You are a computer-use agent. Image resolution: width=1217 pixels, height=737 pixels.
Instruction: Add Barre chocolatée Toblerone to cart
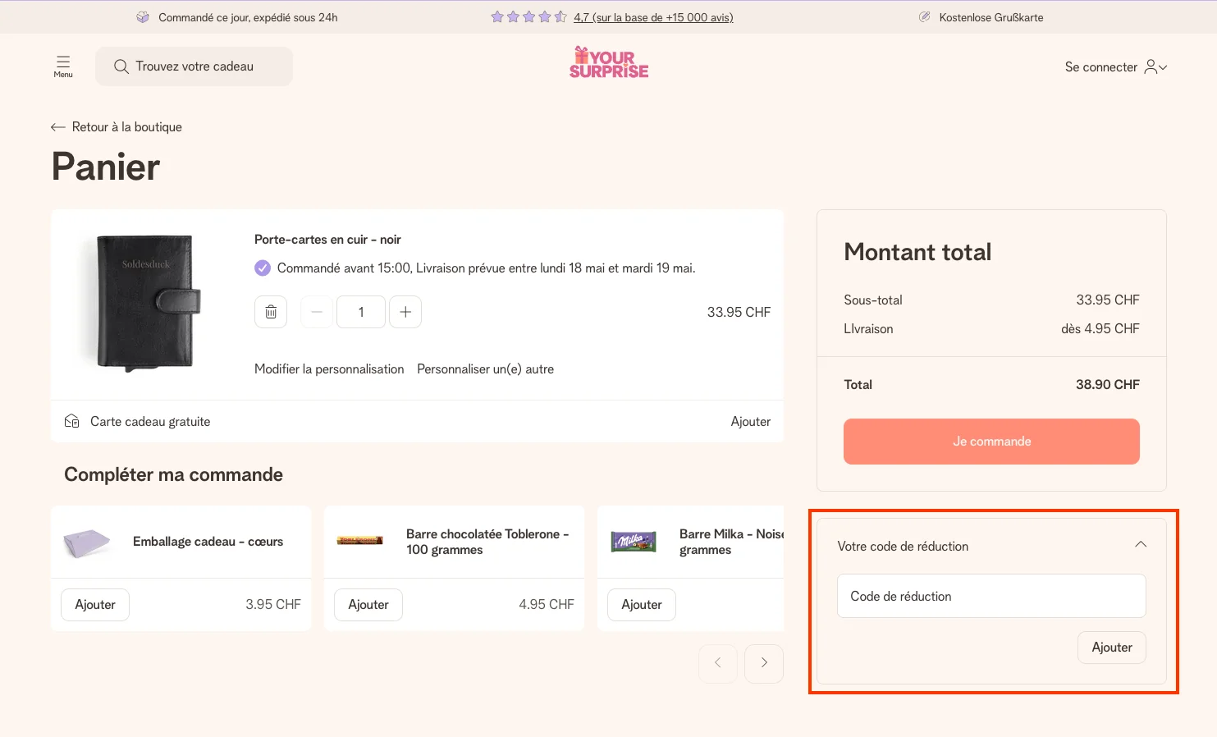point(368,605)
